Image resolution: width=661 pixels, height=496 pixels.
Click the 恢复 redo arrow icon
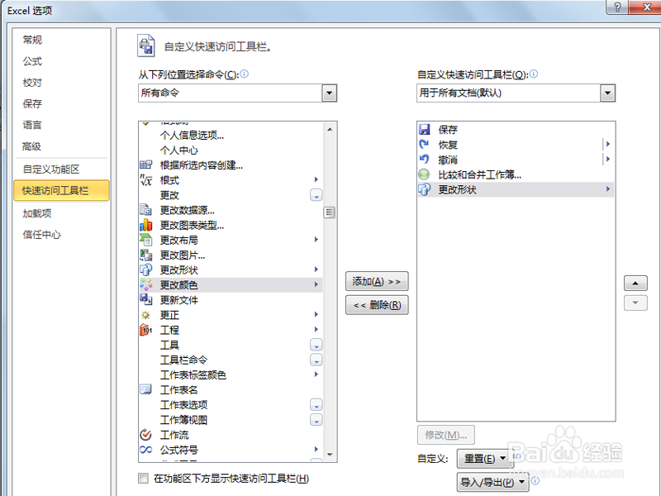coord(425,145)
